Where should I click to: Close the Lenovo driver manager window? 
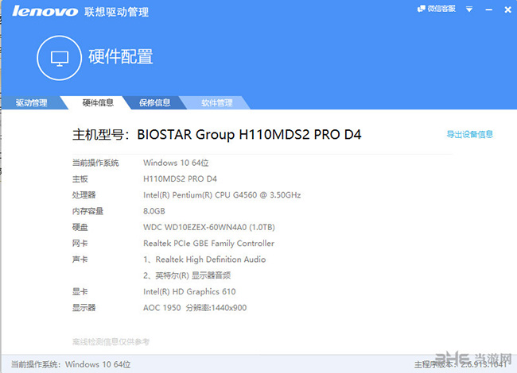(507, 10)
